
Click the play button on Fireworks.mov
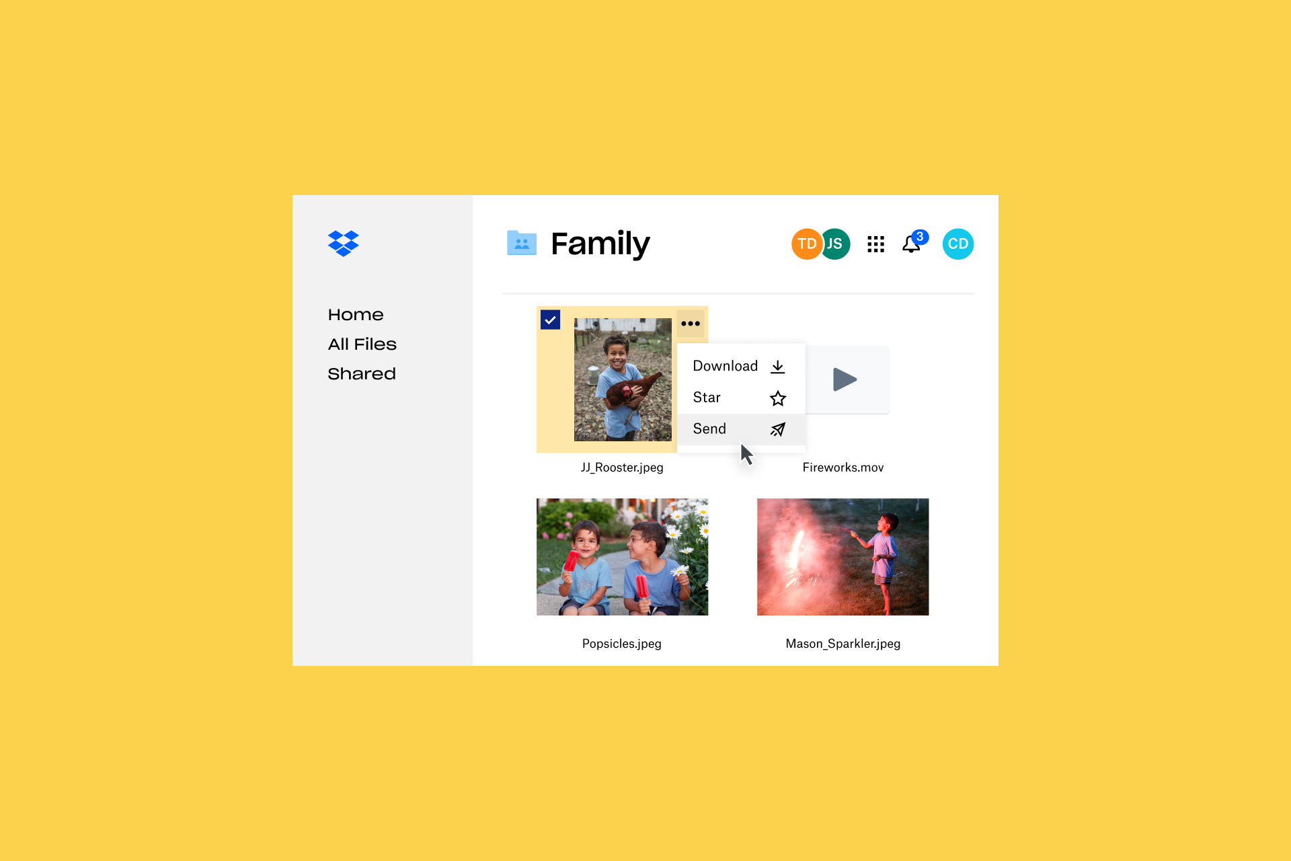coord(843,379)
